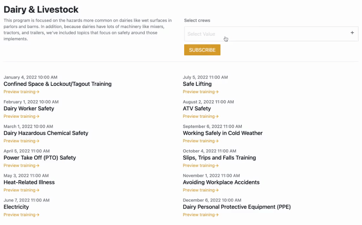The width and height of the screenshot is (362, 225).
Task: Preview training for Confined Space & Lockout/Tagout
Action: 21,92
